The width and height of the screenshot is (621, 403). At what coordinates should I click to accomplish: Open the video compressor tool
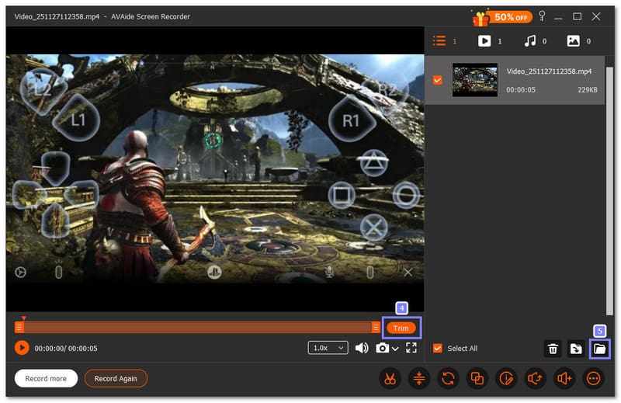[418, 379]
